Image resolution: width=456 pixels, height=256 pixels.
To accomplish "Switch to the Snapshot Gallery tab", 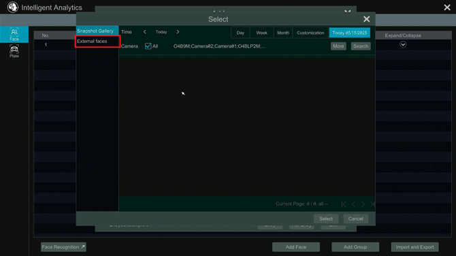I will 97,31.
